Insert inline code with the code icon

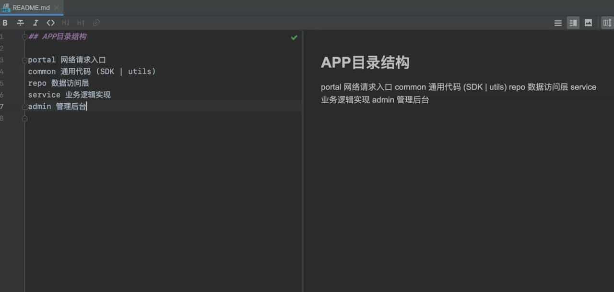click(51, 23)
